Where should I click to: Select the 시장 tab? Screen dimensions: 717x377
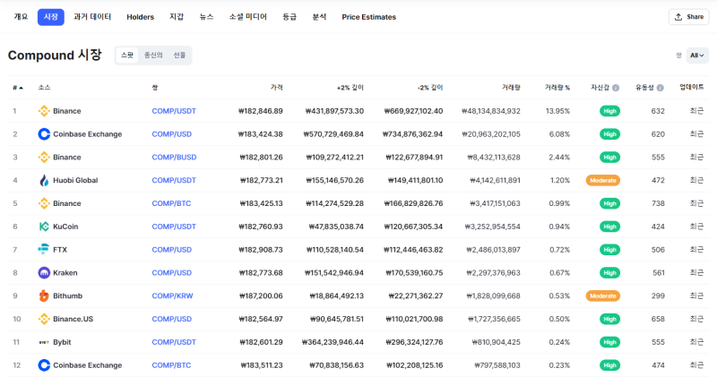(x=51, y=17)
